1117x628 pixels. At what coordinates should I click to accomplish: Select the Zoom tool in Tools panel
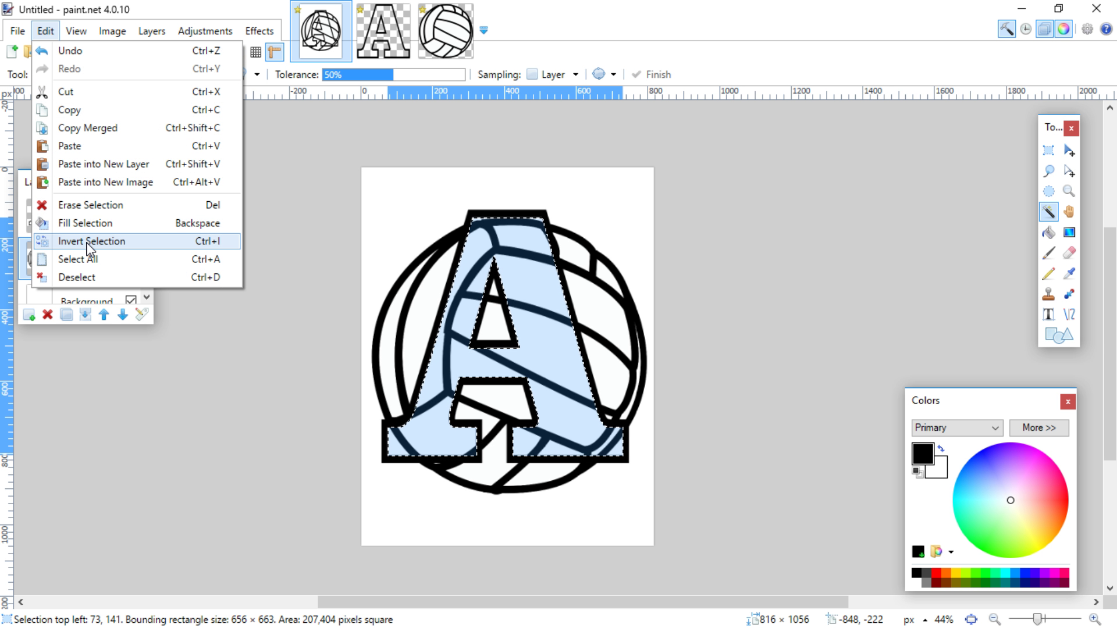pos(1069,191)
